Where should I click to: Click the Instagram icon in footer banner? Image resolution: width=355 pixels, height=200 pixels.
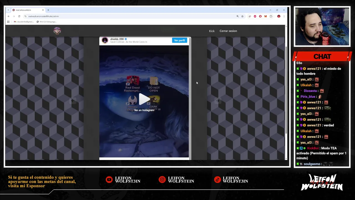point(162,180)
